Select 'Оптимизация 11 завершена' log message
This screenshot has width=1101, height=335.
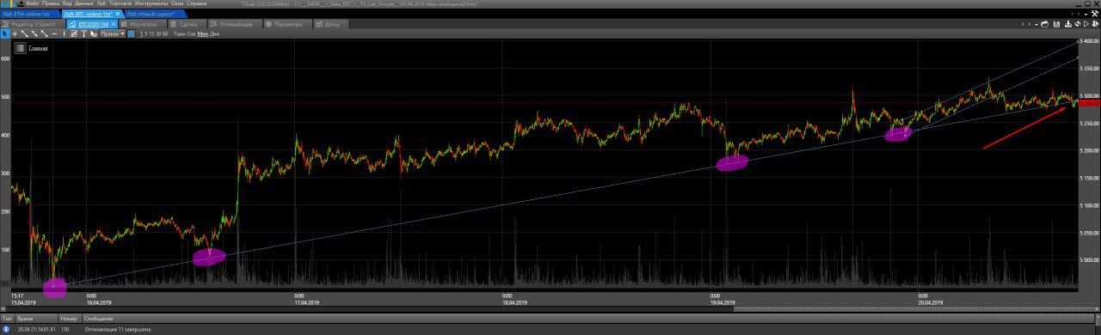118,330
